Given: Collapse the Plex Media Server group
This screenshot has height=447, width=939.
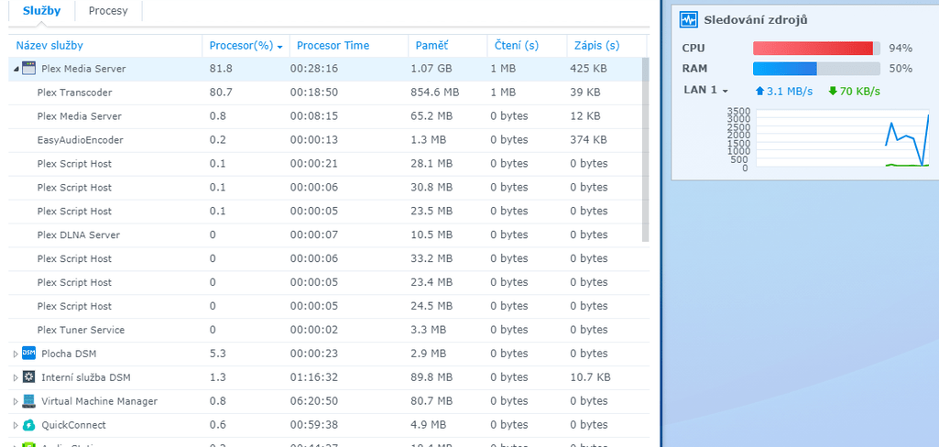Looking at the screenshot, I should pos(16,69).
